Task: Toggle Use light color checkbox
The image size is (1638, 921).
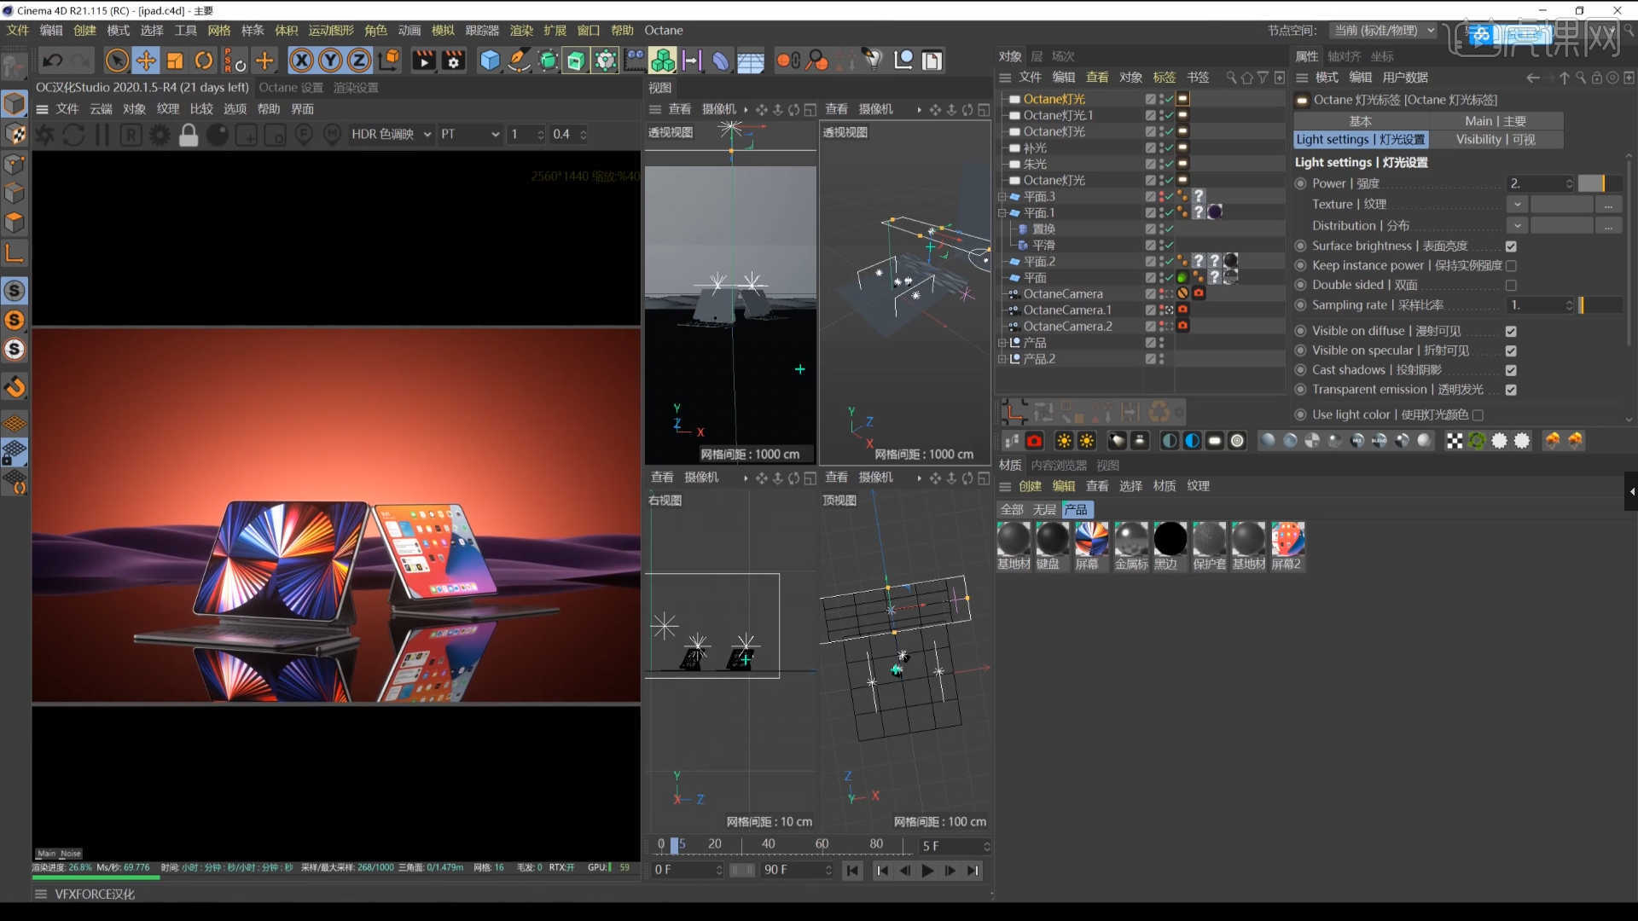Action: pyautogui.click(x=1478, y=415)
